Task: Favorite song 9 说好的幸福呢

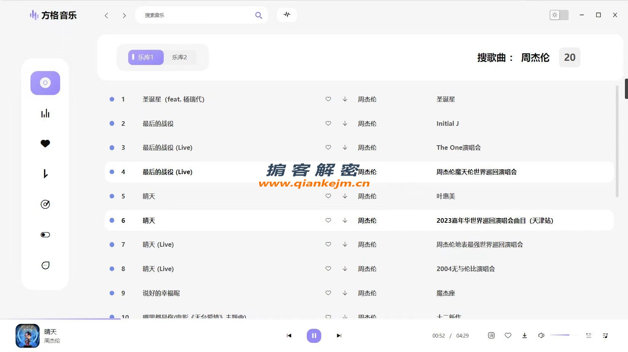Action: pyautogui.click(x=328, y=293)
